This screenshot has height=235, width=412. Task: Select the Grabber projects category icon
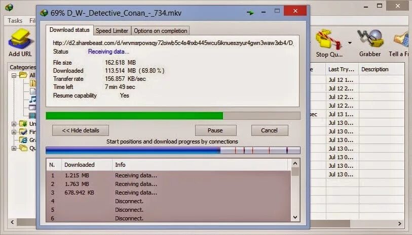coord(23,140)
